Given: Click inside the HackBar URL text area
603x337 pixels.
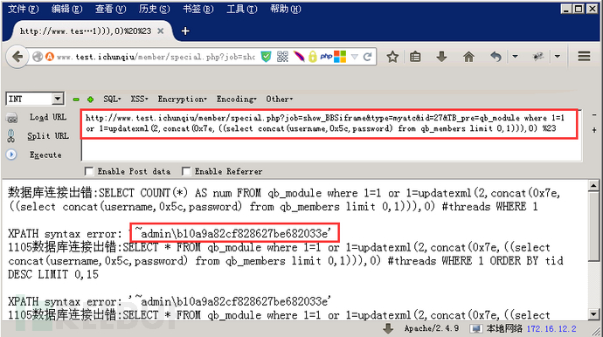Looking at the screenshot, I should point(331,135).
